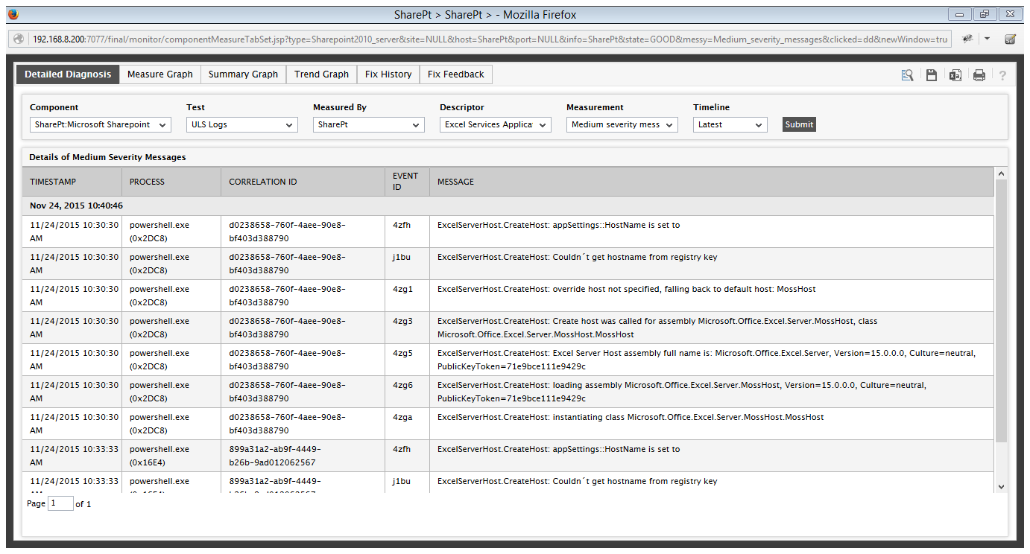Open help with the question mark icon

(1002, 75)
